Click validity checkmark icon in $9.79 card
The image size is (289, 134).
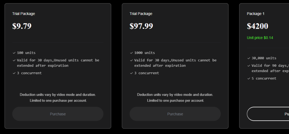coord(14,60)
